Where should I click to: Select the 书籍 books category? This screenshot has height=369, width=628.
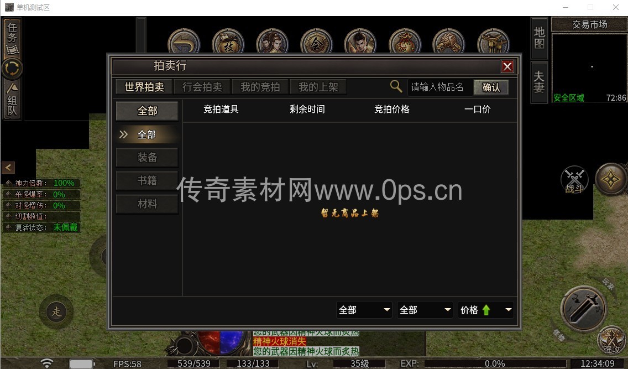pos(148,181)
